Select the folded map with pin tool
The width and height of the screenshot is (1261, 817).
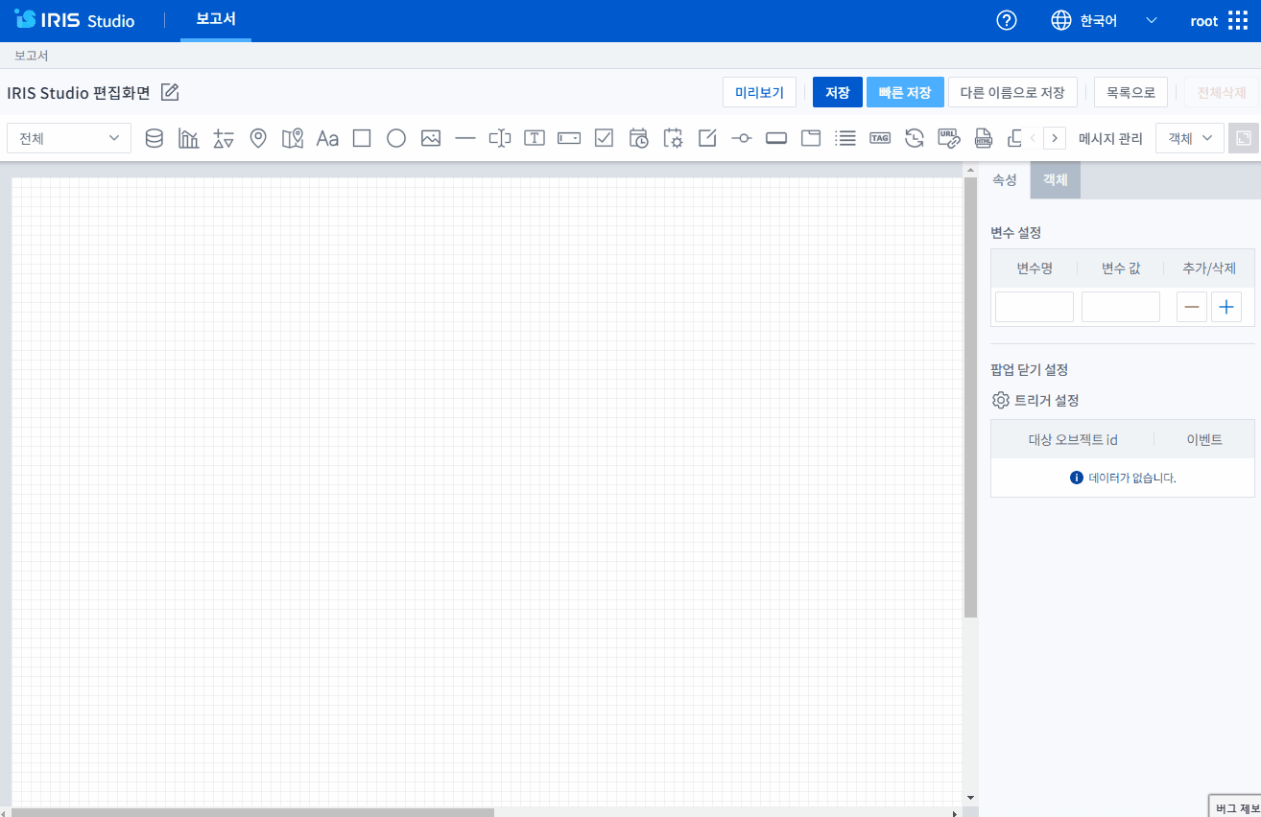click(x=293, y=138)
